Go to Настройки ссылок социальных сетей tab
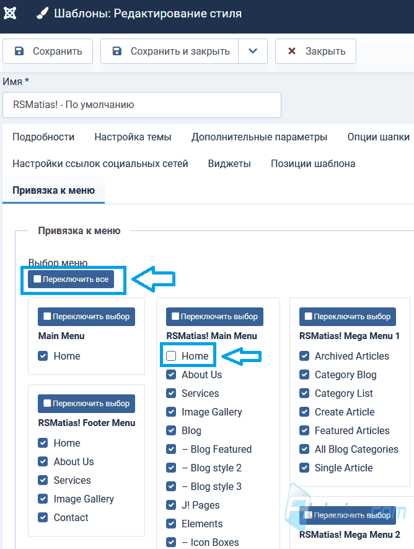Screen dimensions: 414x549 [x=100, y=163]
